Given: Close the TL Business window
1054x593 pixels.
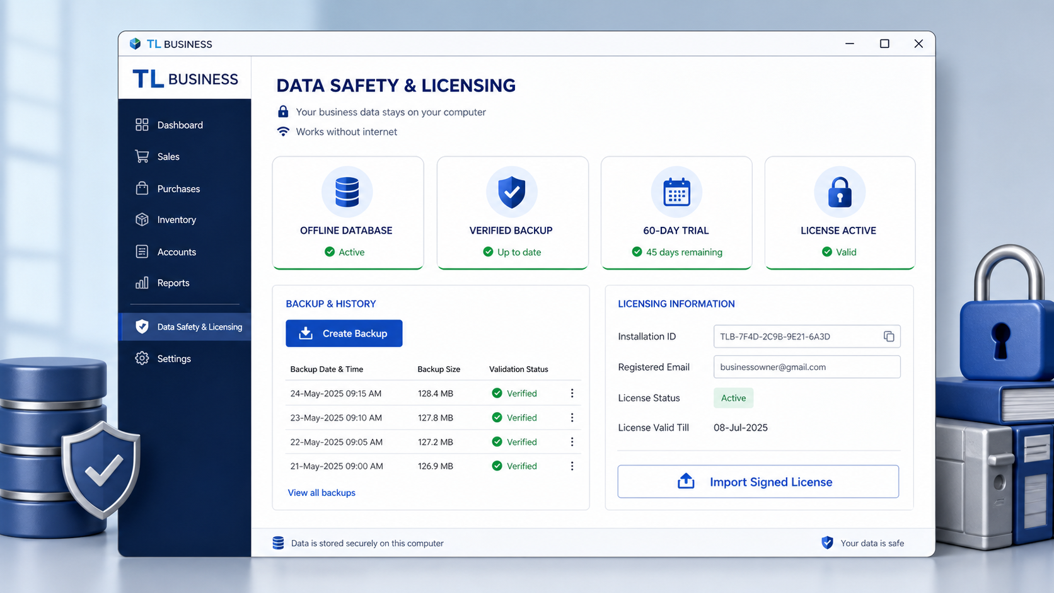Looking at the screenshot, I should pos(918,43).
